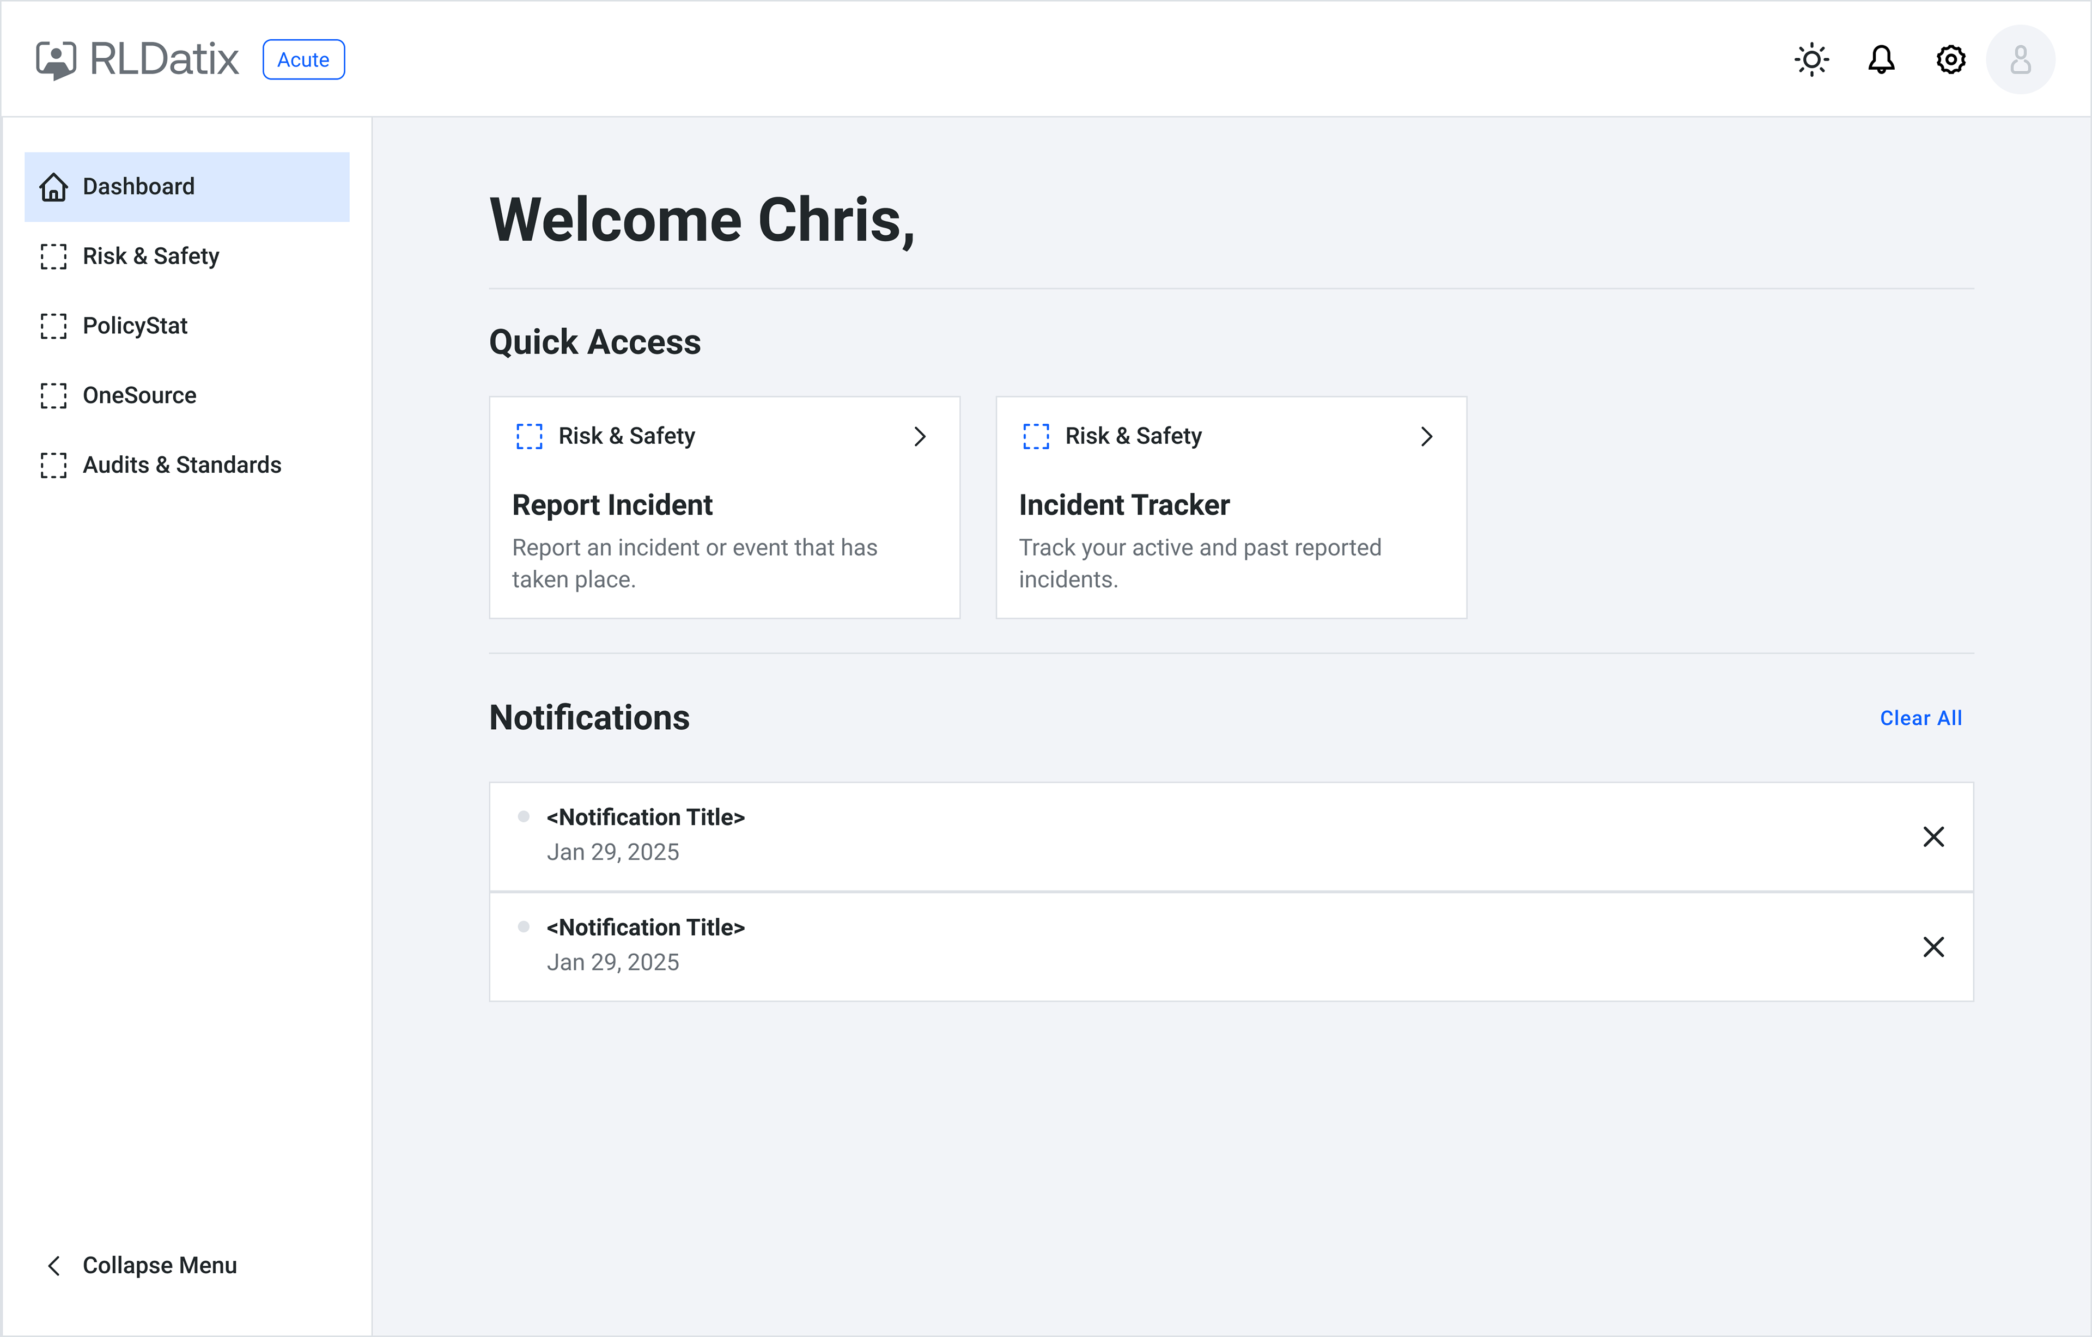The image size is (2092, 1337).
Task: Open Audits & Standards in the sidebar
Action: coord(187,465)
